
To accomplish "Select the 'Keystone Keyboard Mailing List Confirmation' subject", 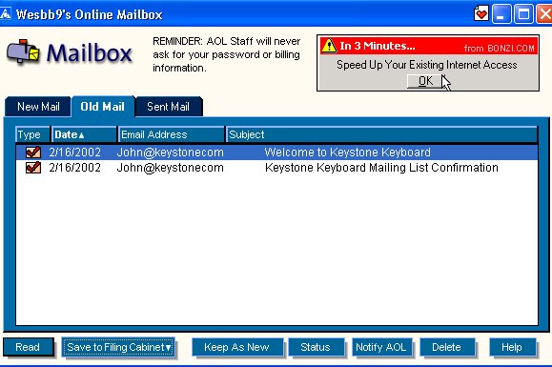I will click(x=381, y=168).
